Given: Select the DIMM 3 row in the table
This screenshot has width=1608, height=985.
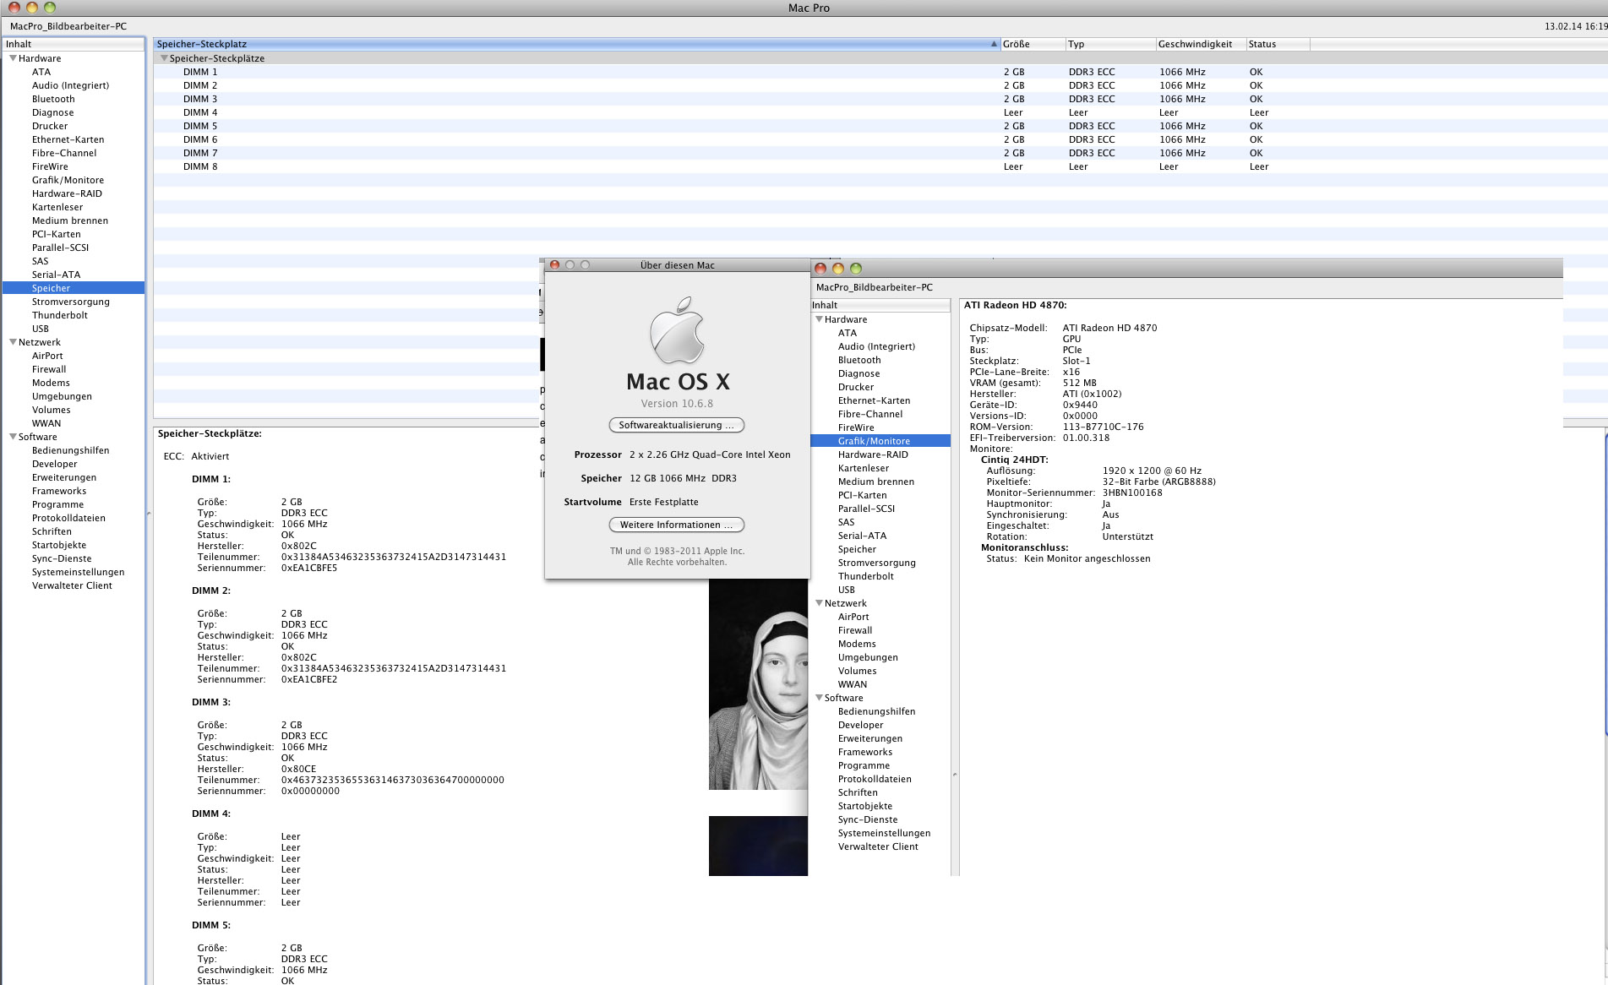Looking at the screenshot, I should 880,99.
